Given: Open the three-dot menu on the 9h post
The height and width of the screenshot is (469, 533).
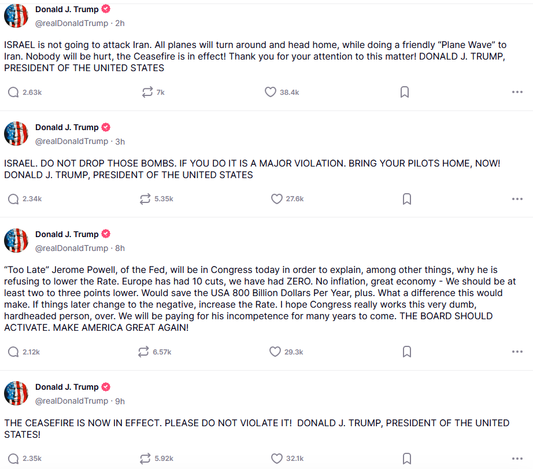Looking at the screenshot, I should pos(517,459).
